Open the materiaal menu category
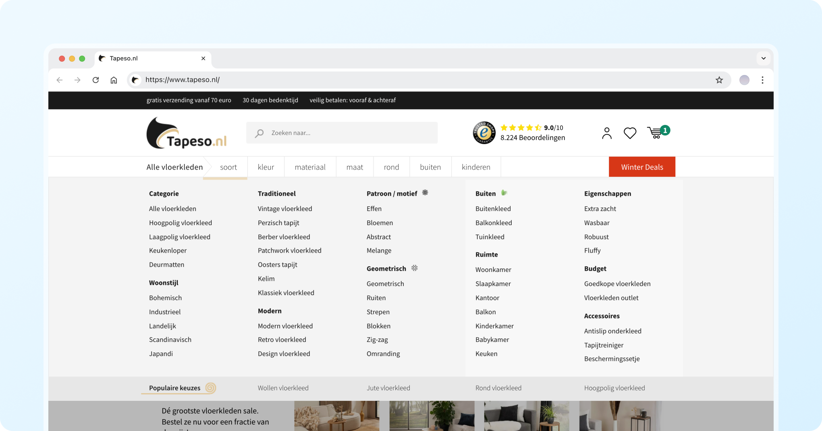This screenshot has height=431, width=822. [x=310, y=167]
